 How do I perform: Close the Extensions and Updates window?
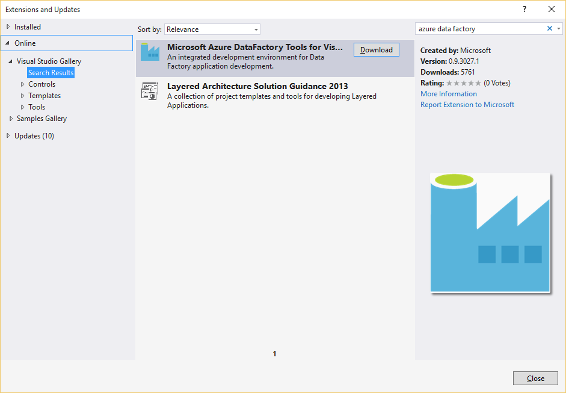click(x=552, y=10)
